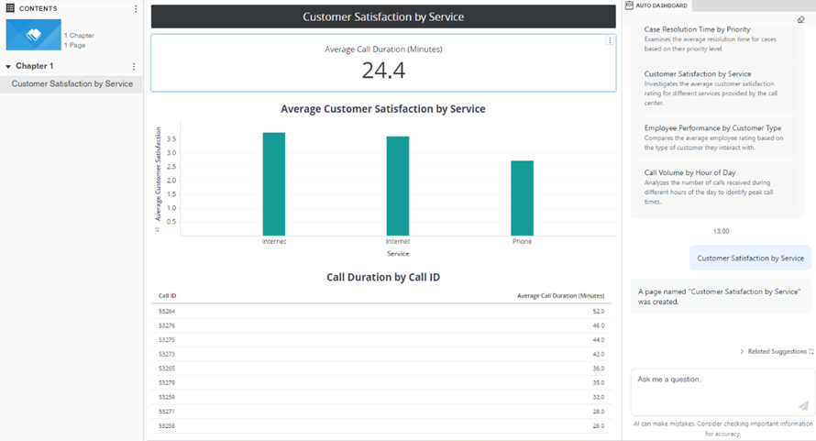Click the icon beside Related Suggestions
The height and width of the screenshot is (441, 816).
point(810,352)
